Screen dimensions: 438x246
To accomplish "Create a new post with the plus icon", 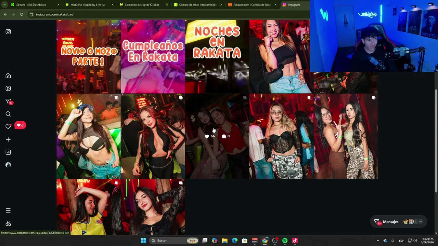I will (x=8, y=139).
